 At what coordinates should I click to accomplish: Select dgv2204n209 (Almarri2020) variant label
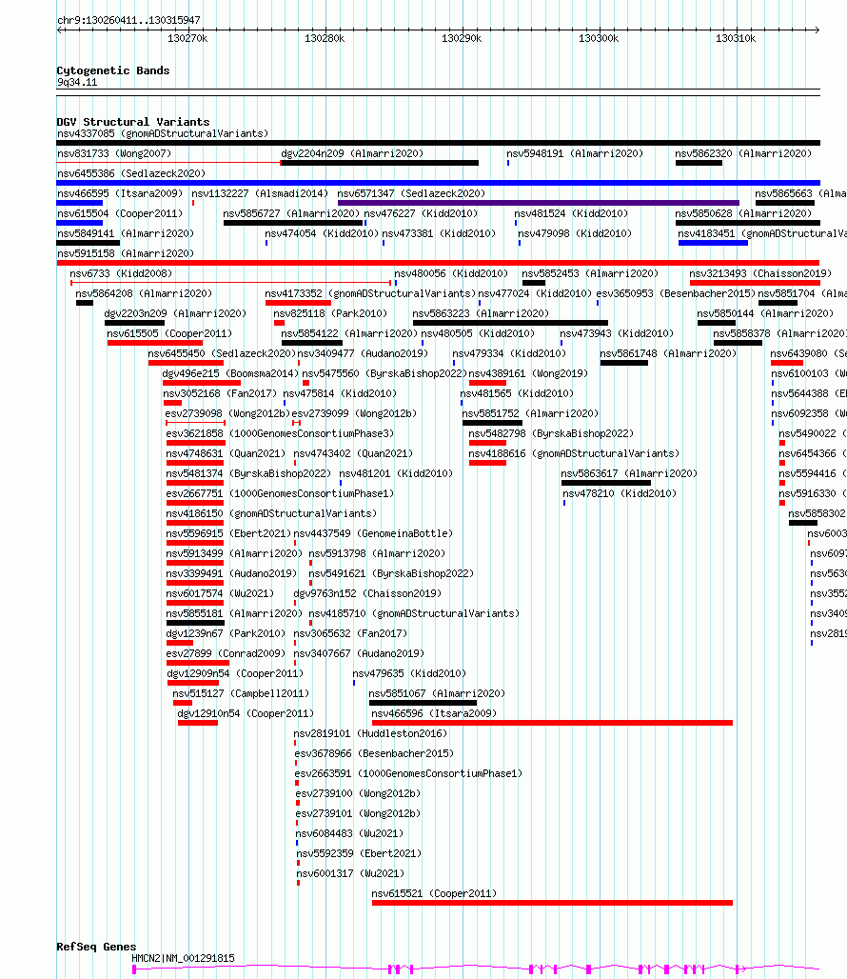(x=352, y=153)
